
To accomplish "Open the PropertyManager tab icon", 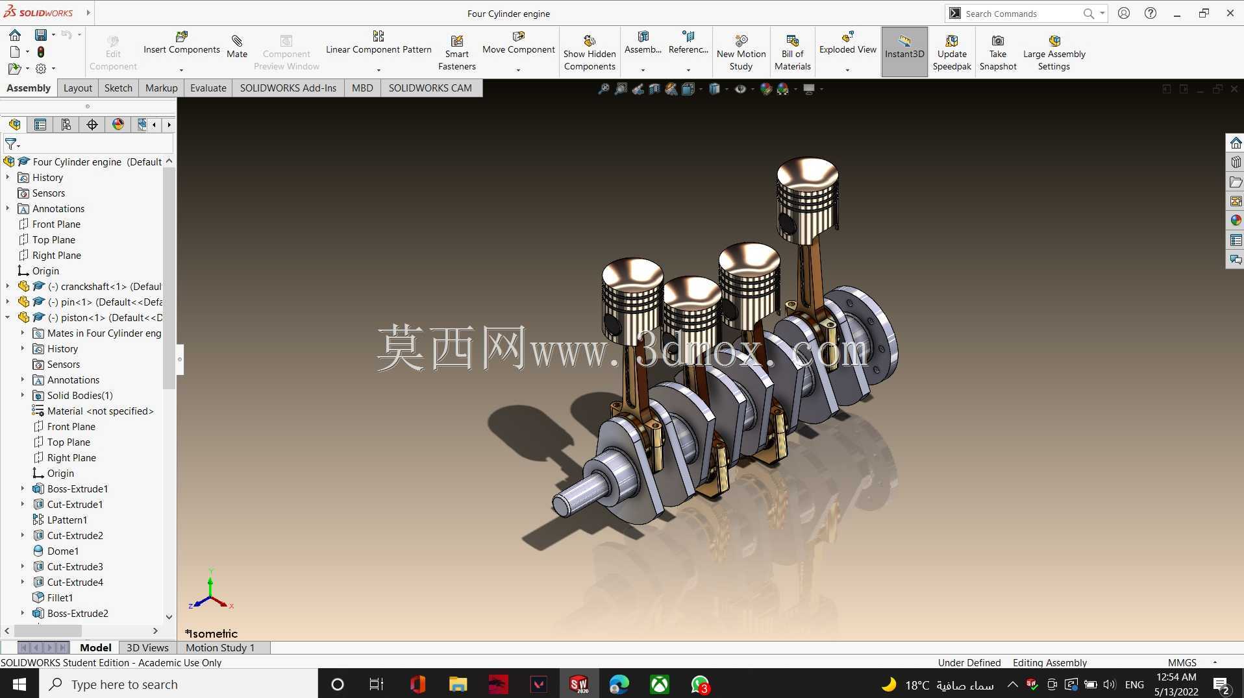I will 40,125.
